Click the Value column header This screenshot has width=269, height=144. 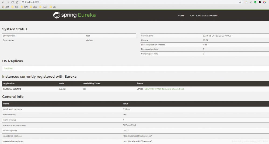(x=125, y=104)
